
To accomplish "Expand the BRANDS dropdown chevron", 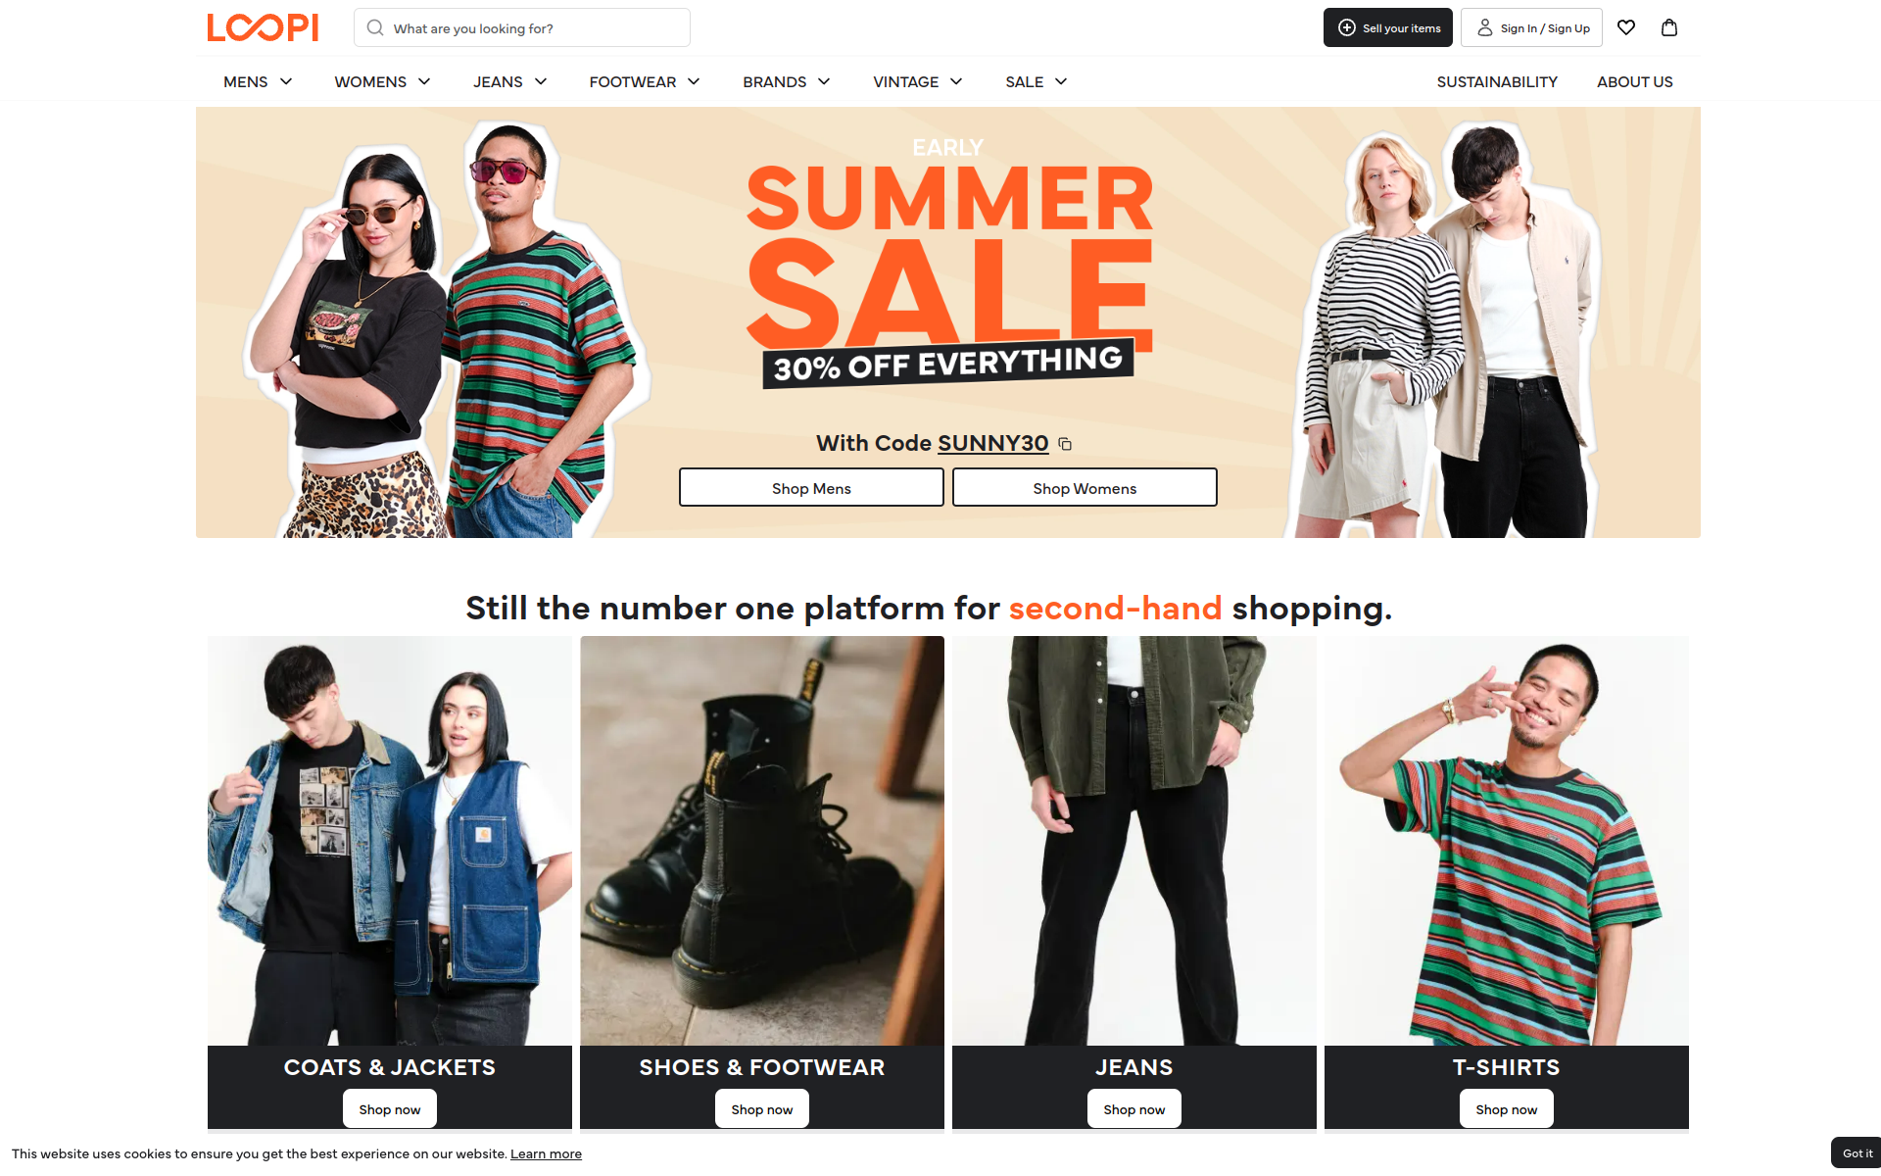I will pos(824,81).
